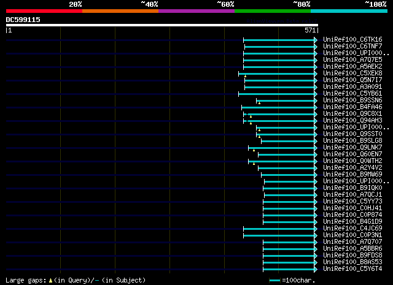Select the UniRef100_Q9SST0 label
The image size is (393, 285).
tap(352, 134)
